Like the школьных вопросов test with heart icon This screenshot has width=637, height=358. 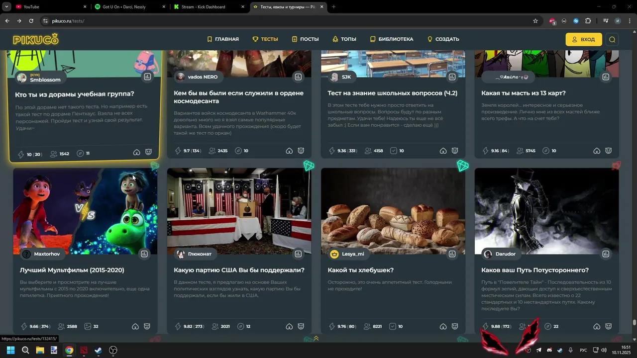pyautogui.click(x=443, y=151)
